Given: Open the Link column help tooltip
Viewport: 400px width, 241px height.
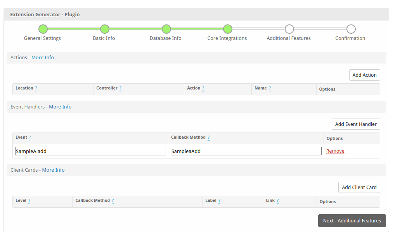Looking at the screenshot, I should click(277, 201).
